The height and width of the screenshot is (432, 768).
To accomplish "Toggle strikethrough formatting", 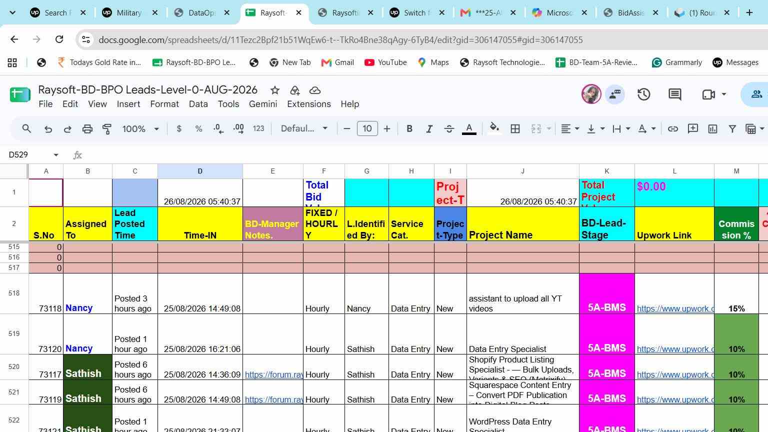I will 449,129.
